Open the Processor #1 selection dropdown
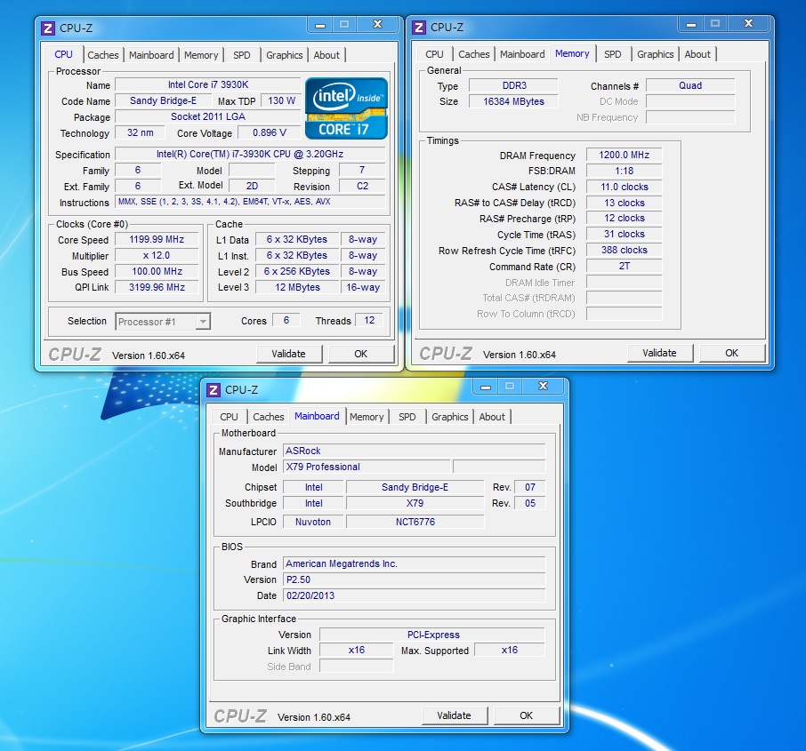This screenshot has width=806, height=751. pyautogui.click(x=163, y=322)
